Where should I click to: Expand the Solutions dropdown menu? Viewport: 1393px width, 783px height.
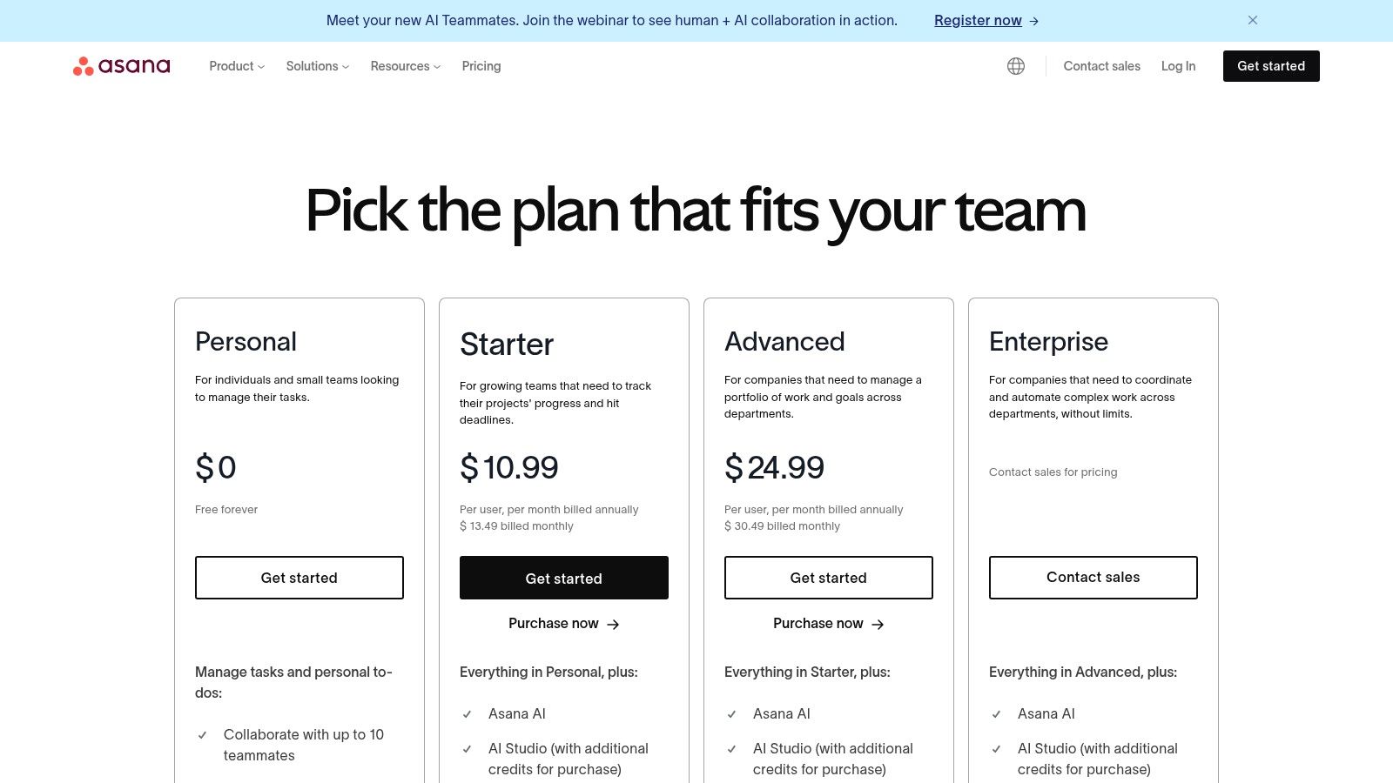point(317,66)
